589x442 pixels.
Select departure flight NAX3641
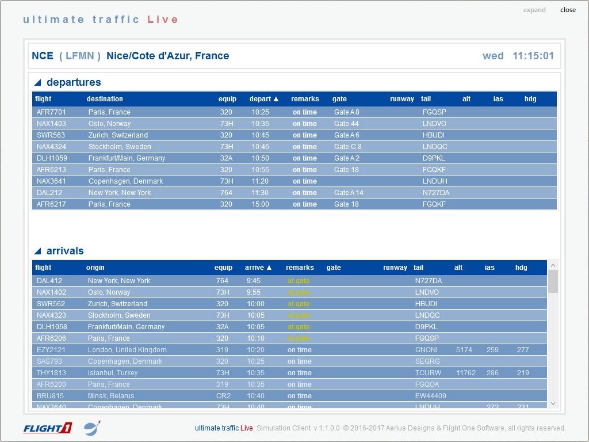294,181
